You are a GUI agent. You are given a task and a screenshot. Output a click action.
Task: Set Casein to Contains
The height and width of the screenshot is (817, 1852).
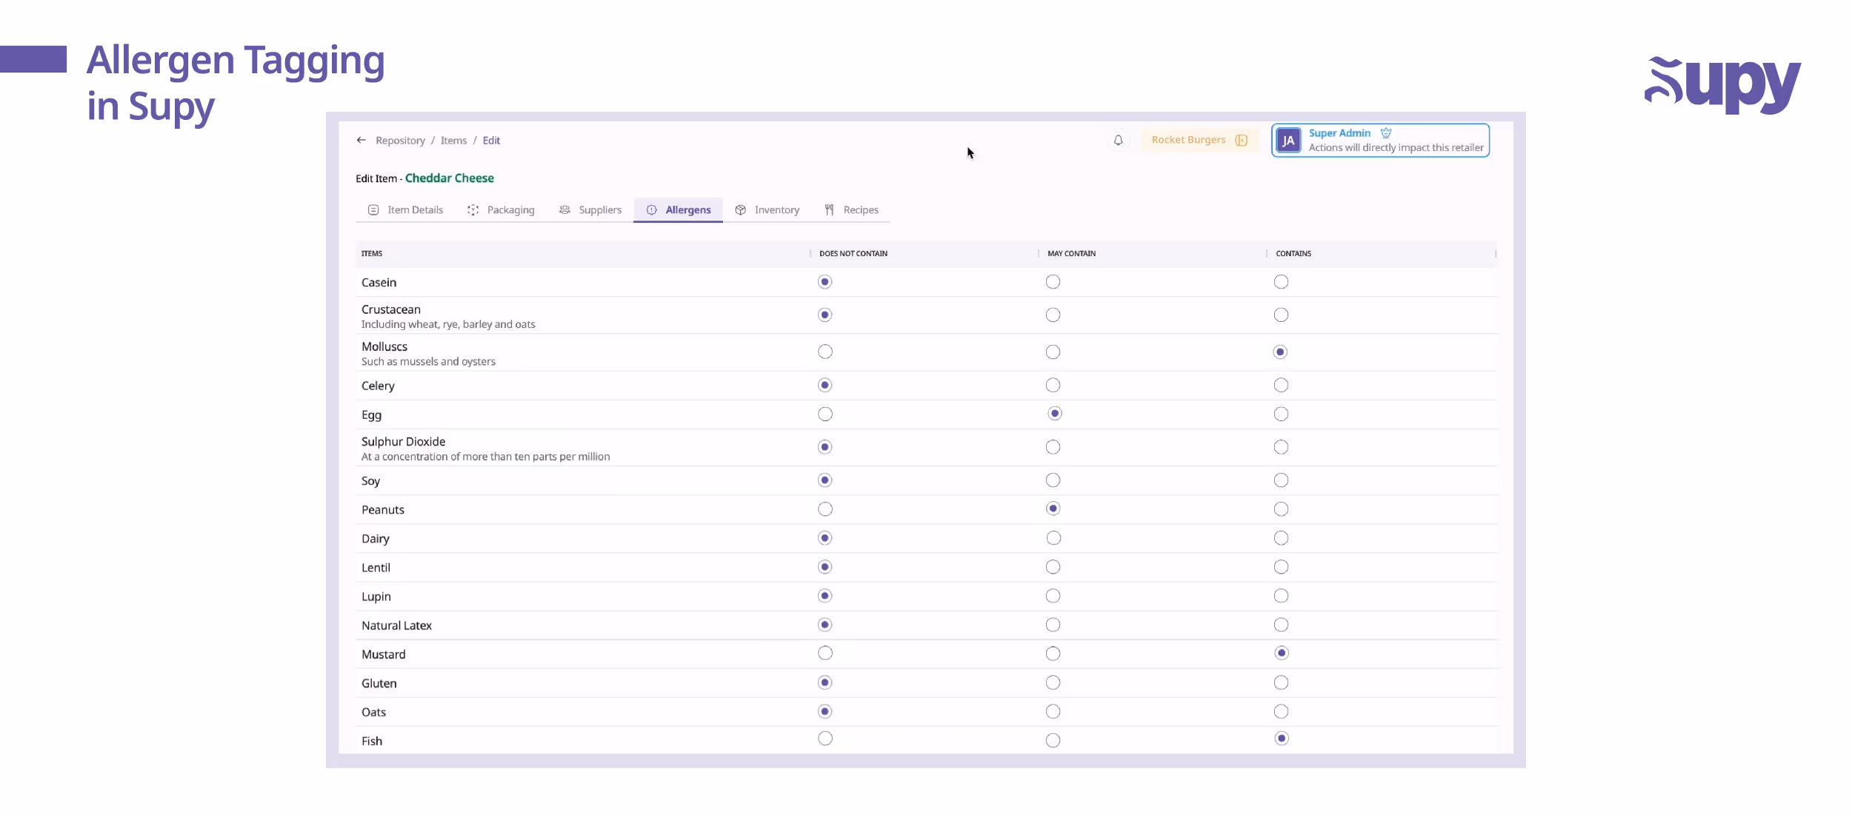coord(1281,282)
